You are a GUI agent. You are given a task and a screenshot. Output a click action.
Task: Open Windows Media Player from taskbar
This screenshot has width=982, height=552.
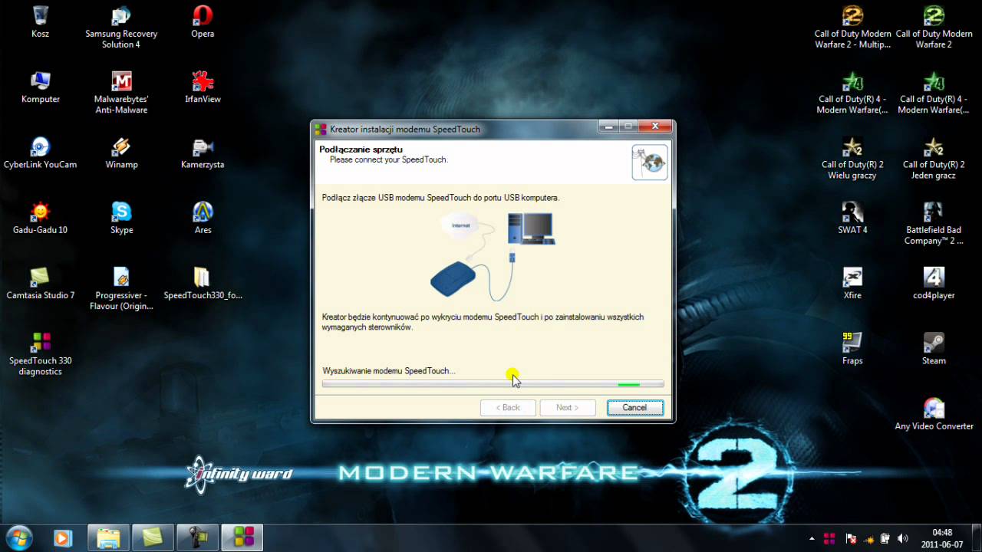pos(63,537)
